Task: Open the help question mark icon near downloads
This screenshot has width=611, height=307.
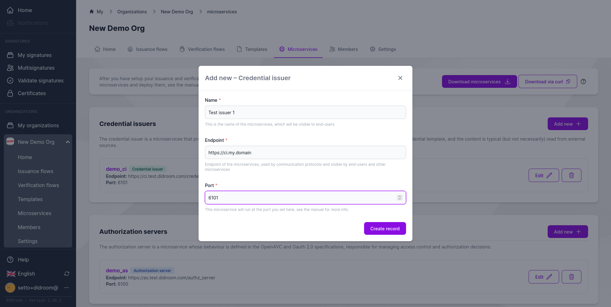Action: (x=583, y=82)
